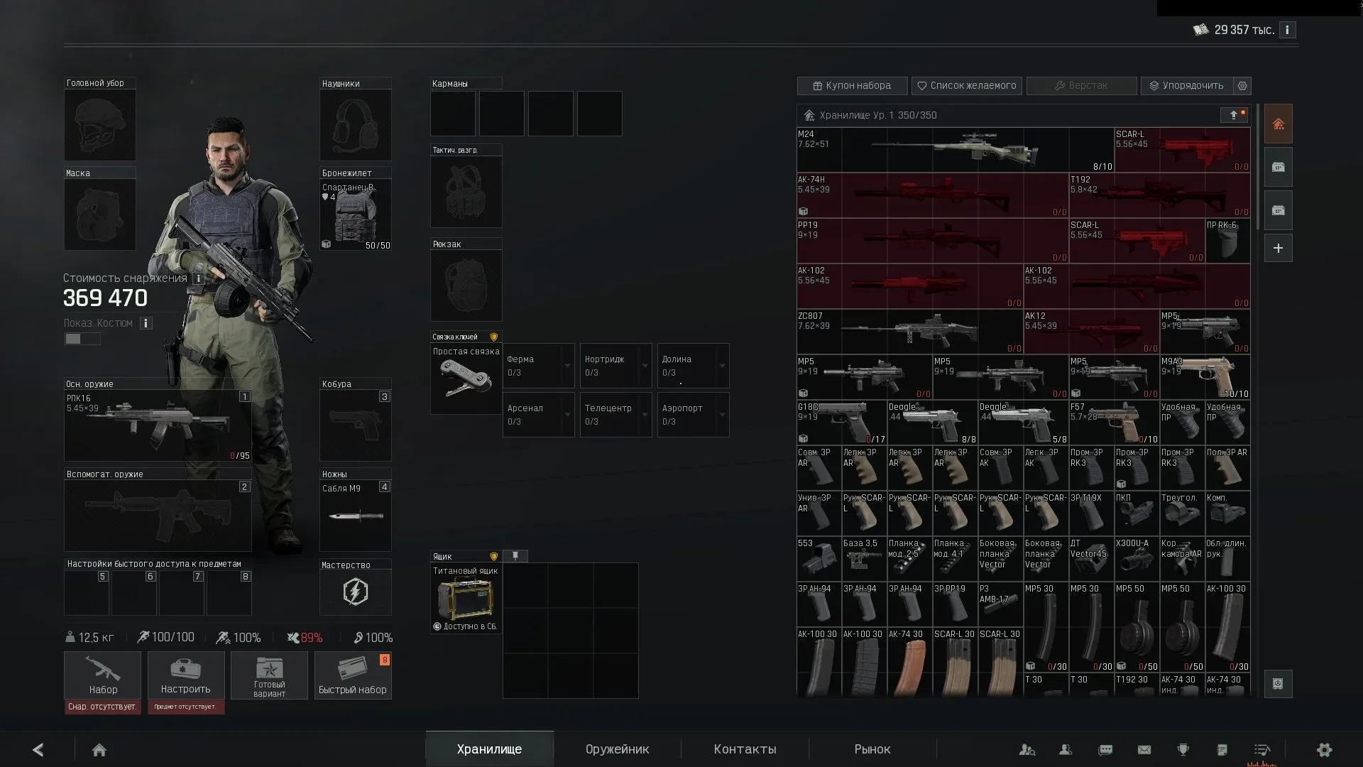Open the music playlist icon

click(1262, 749)
